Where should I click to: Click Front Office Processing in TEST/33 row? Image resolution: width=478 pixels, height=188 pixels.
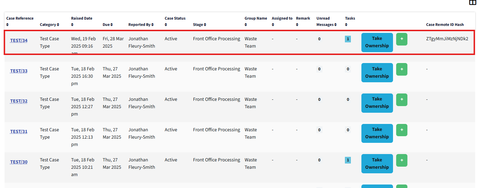click(216, 69)
